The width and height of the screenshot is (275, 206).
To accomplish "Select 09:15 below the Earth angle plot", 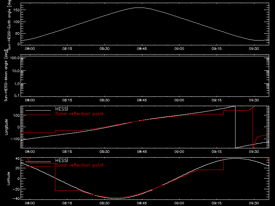I will coord(217,49).
